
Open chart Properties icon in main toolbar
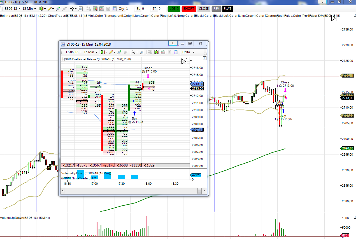coord(114,9)
